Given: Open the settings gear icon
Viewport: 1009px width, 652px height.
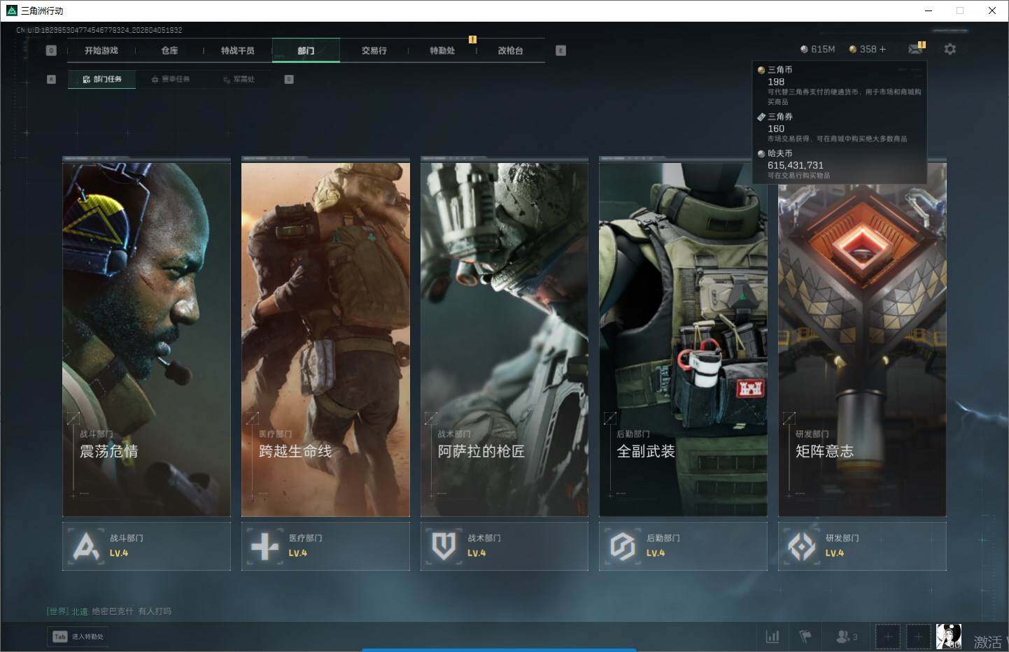Looking at the screenshot, I should point(950,49).
